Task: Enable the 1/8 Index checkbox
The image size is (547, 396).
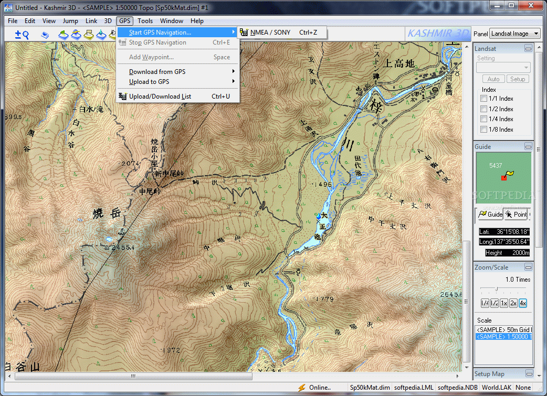Action: 483,130
